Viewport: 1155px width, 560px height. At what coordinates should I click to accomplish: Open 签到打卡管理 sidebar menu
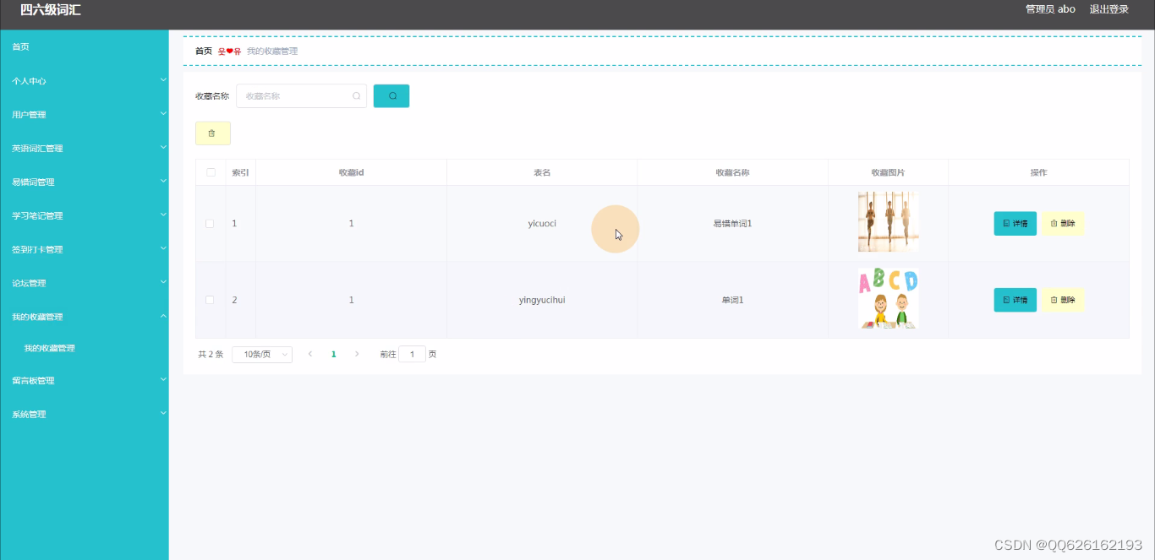pos(85,250)
